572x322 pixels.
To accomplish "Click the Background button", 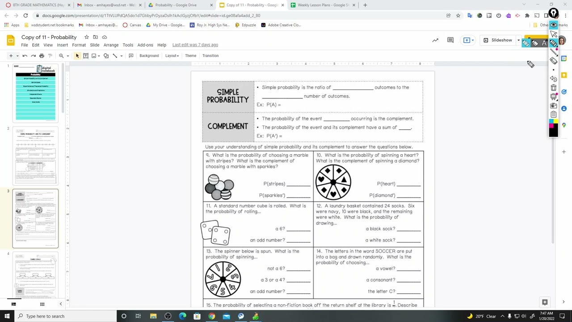I will point(149,56).
